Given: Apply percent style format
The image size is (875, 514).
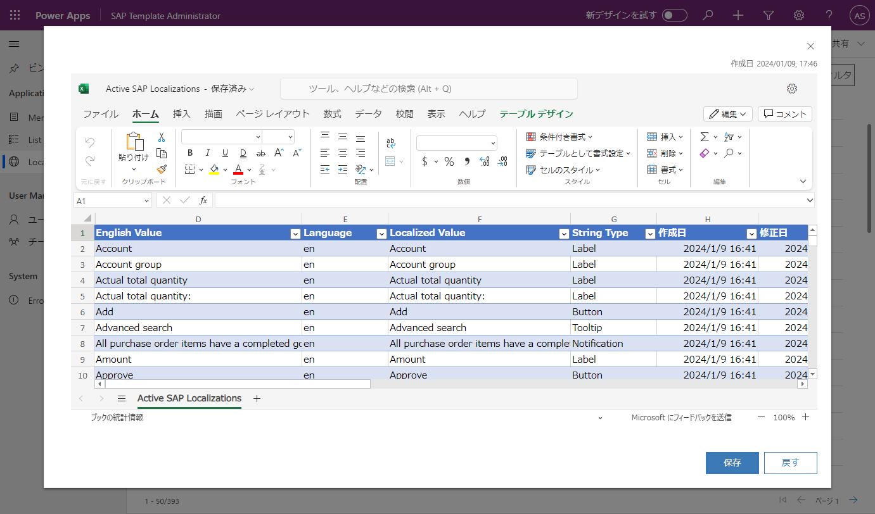Looking at the screenshot, I should coord(449,161).
